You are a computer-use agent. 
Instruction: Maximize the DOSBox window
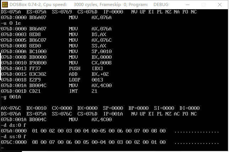coord(203,5)
